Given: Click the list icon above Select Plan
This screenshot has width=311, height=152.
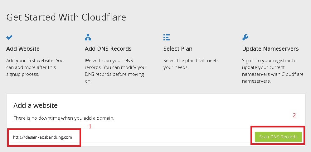Looking at the screenshot, I should pyautogui.click(x=166, y=38).
